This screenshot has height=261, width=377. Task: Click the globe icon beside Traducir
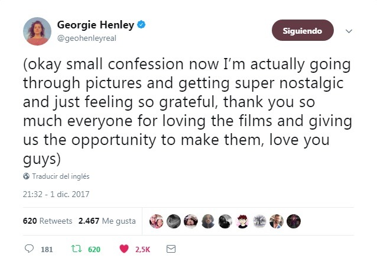pyautogui.click(x=26, y=176)
